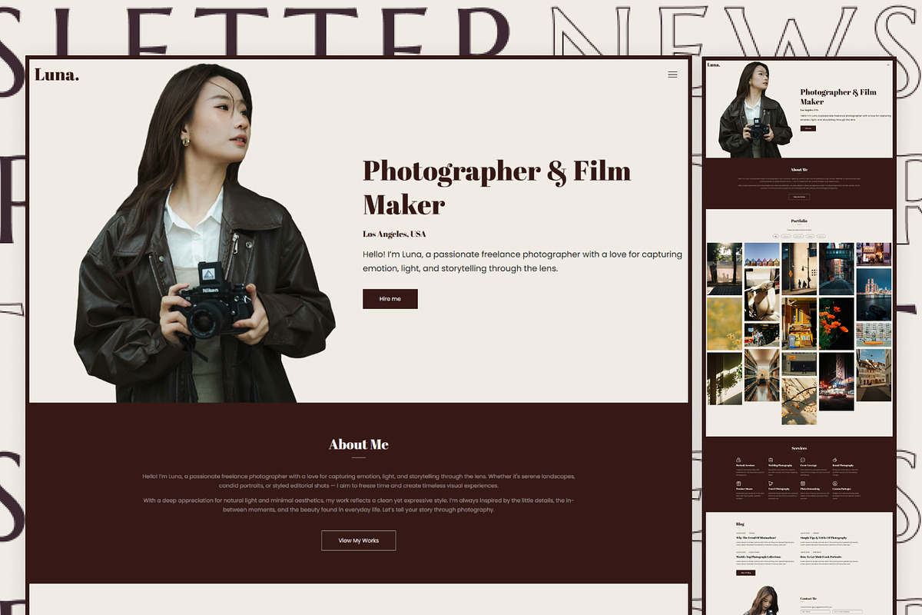
Task: Open the tree shadow wall photo
Action: pos(725,269)
